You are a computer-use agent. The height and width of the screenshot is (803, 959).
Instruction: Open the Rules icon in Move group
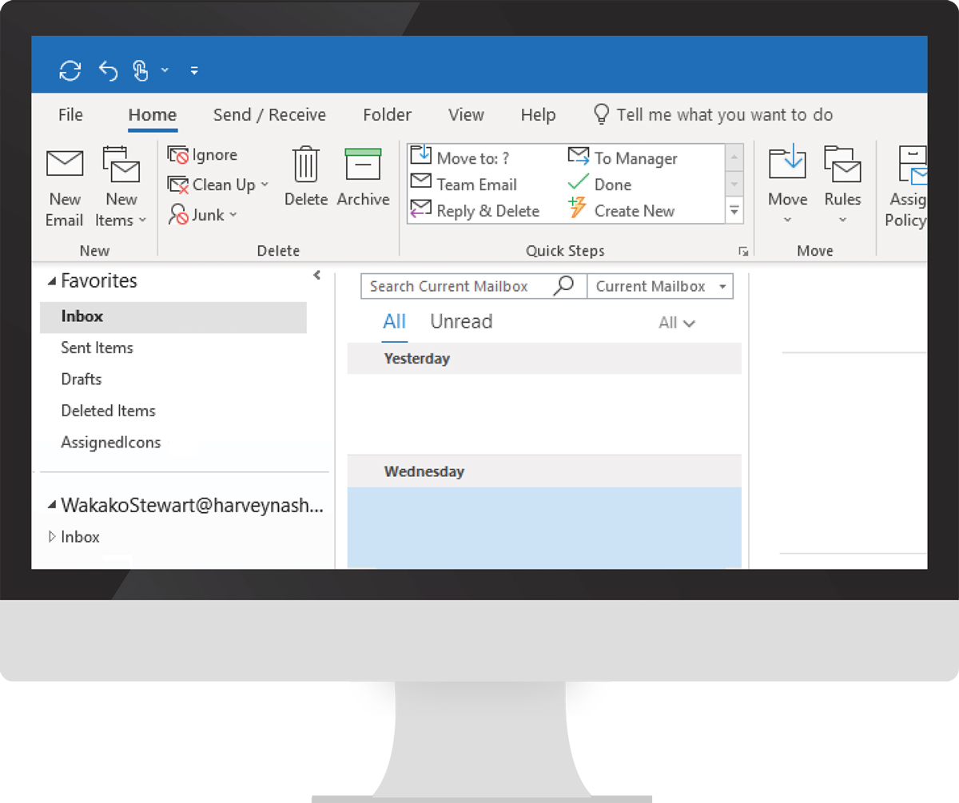click(842, 164)
